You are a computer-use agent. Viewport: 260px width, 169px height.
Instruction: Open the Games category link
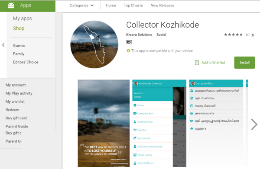(x=19, y=46)
